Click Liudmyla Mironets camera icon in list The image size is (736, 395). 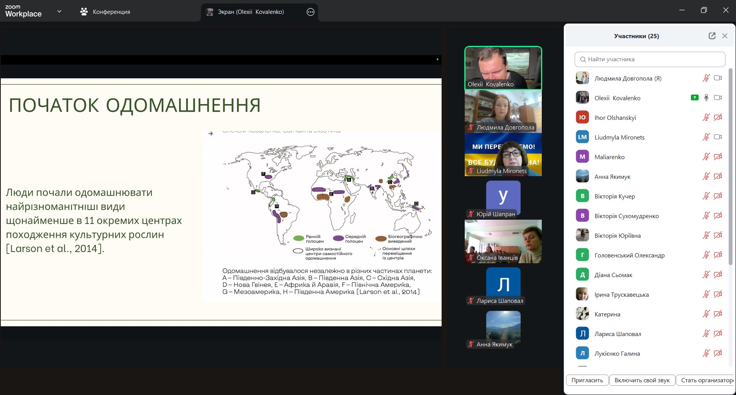click(x=718, y=137)
